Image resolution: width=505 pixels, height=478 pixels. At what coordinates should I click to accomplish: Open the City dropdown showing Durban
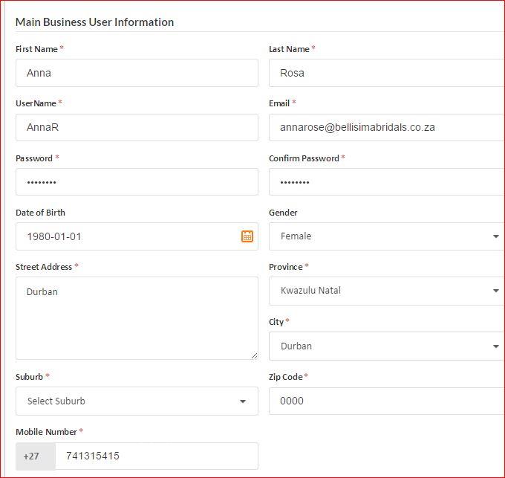(386, 346)
